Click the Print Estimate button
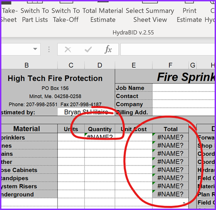This screenshot has height=210, width=216. tap(189, 15)
